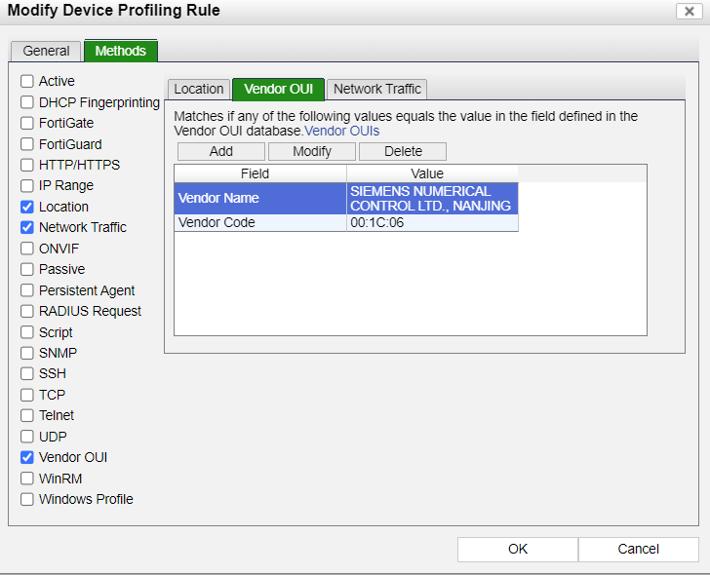710x575 pixels.
Task: Click Modify for the selected field
Action: (x=312, y=151)
